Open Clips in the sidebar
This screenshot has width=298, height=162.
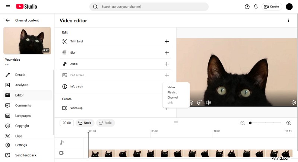coord(27,136)
